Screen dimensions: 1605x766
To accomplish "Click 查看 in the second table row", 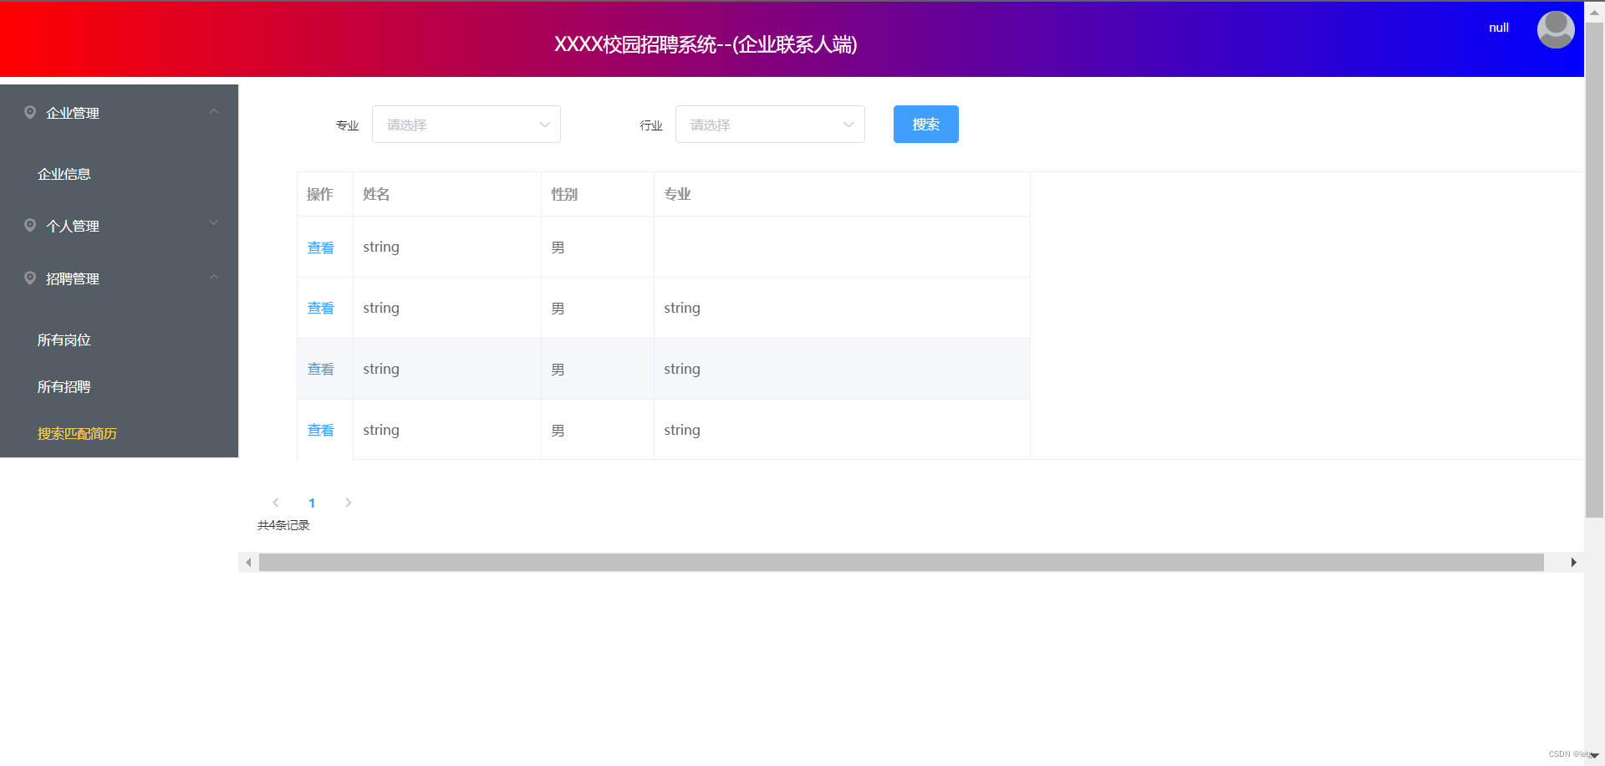I will [x=321, y=308].
